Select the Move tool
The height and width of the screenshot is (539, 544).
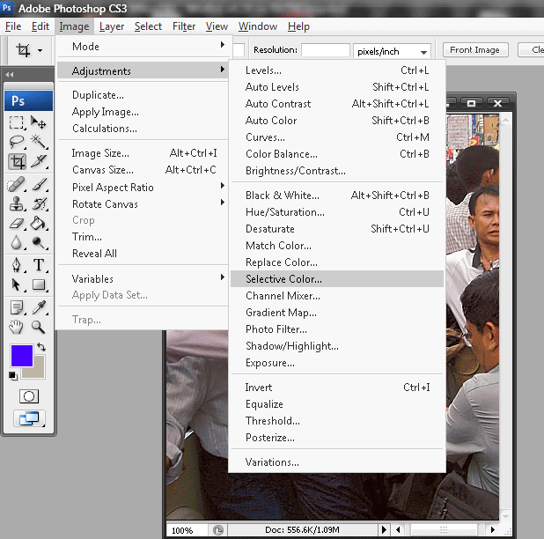38,122
